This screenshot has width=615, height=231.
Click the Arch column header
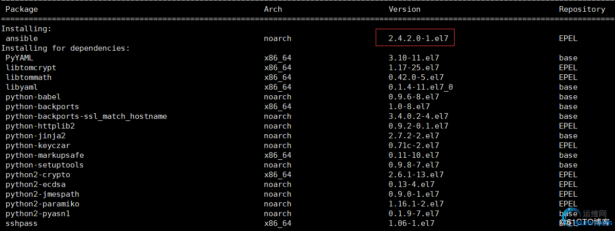coord(273,9)
